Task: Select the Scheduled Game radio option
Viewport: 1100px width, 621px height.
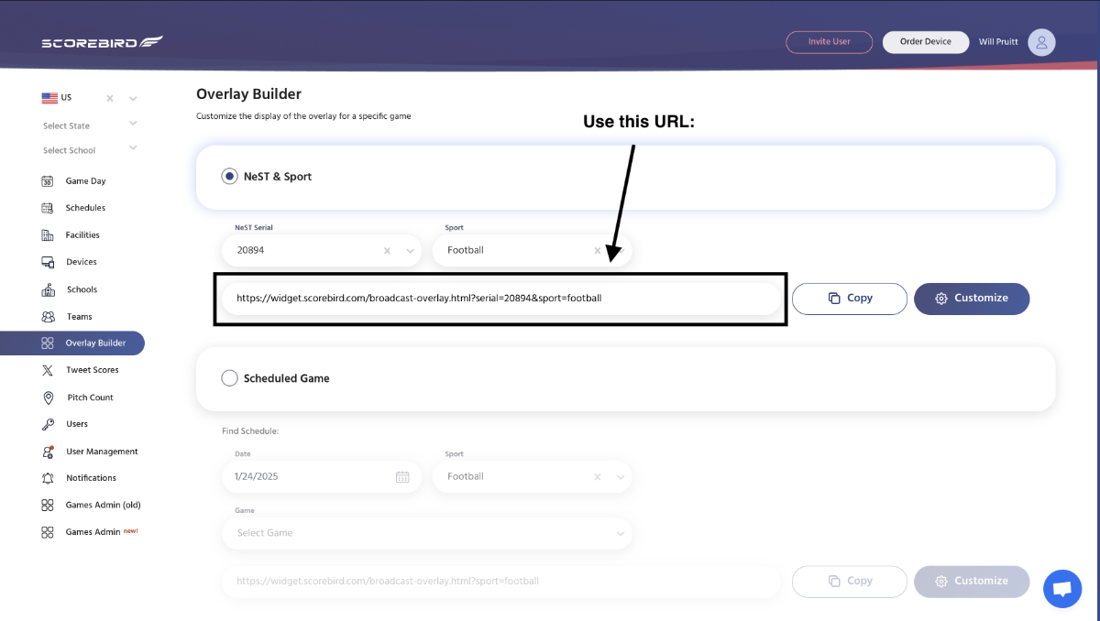Action: 229,377
